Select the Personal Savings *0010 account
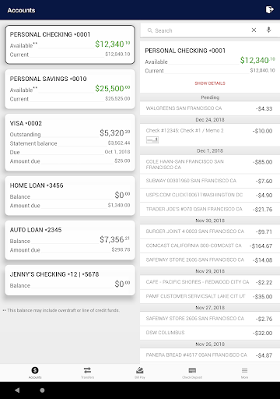 (70, 89)
